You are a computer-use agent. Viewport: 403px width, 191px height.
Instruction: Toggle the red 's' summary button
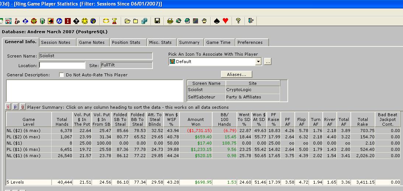pos(9,107)
